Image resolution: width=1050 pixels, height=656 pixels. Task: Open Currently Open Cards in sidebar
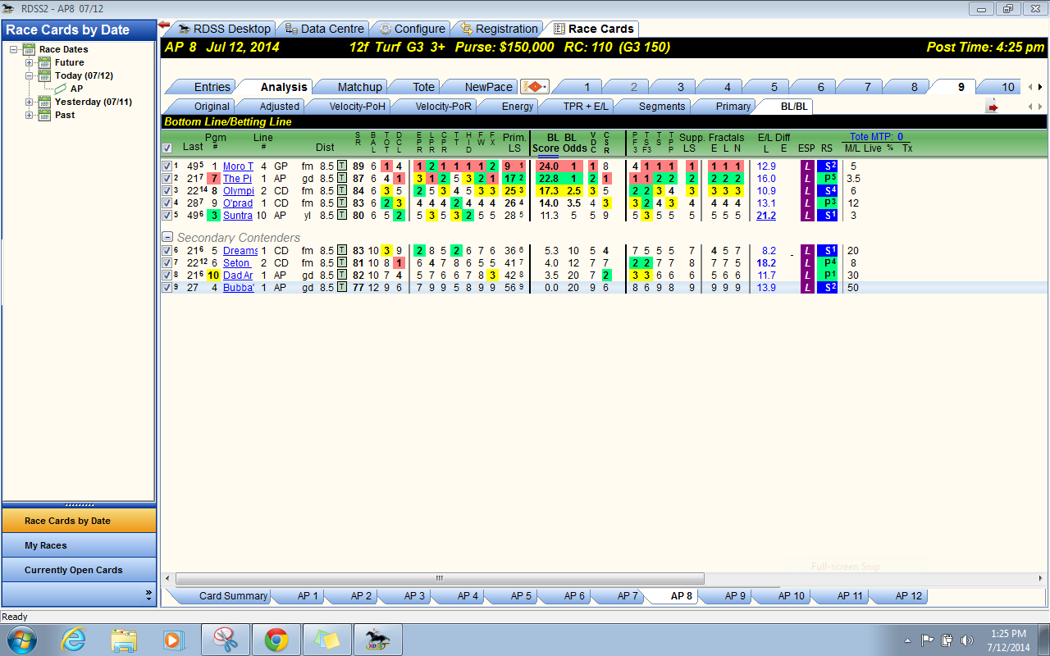coord(79,570)
